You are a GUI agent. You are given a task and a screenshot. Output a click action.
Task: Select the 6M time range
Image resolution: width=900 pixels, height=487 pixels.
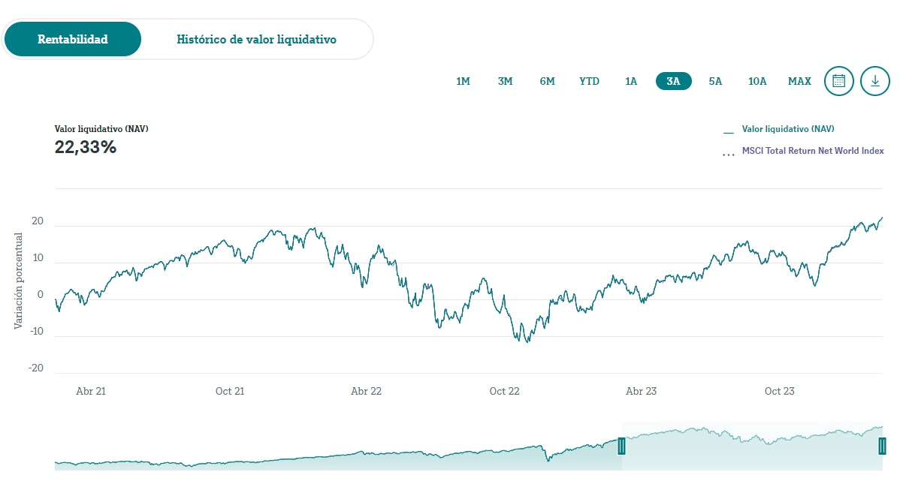pos(547,81)
